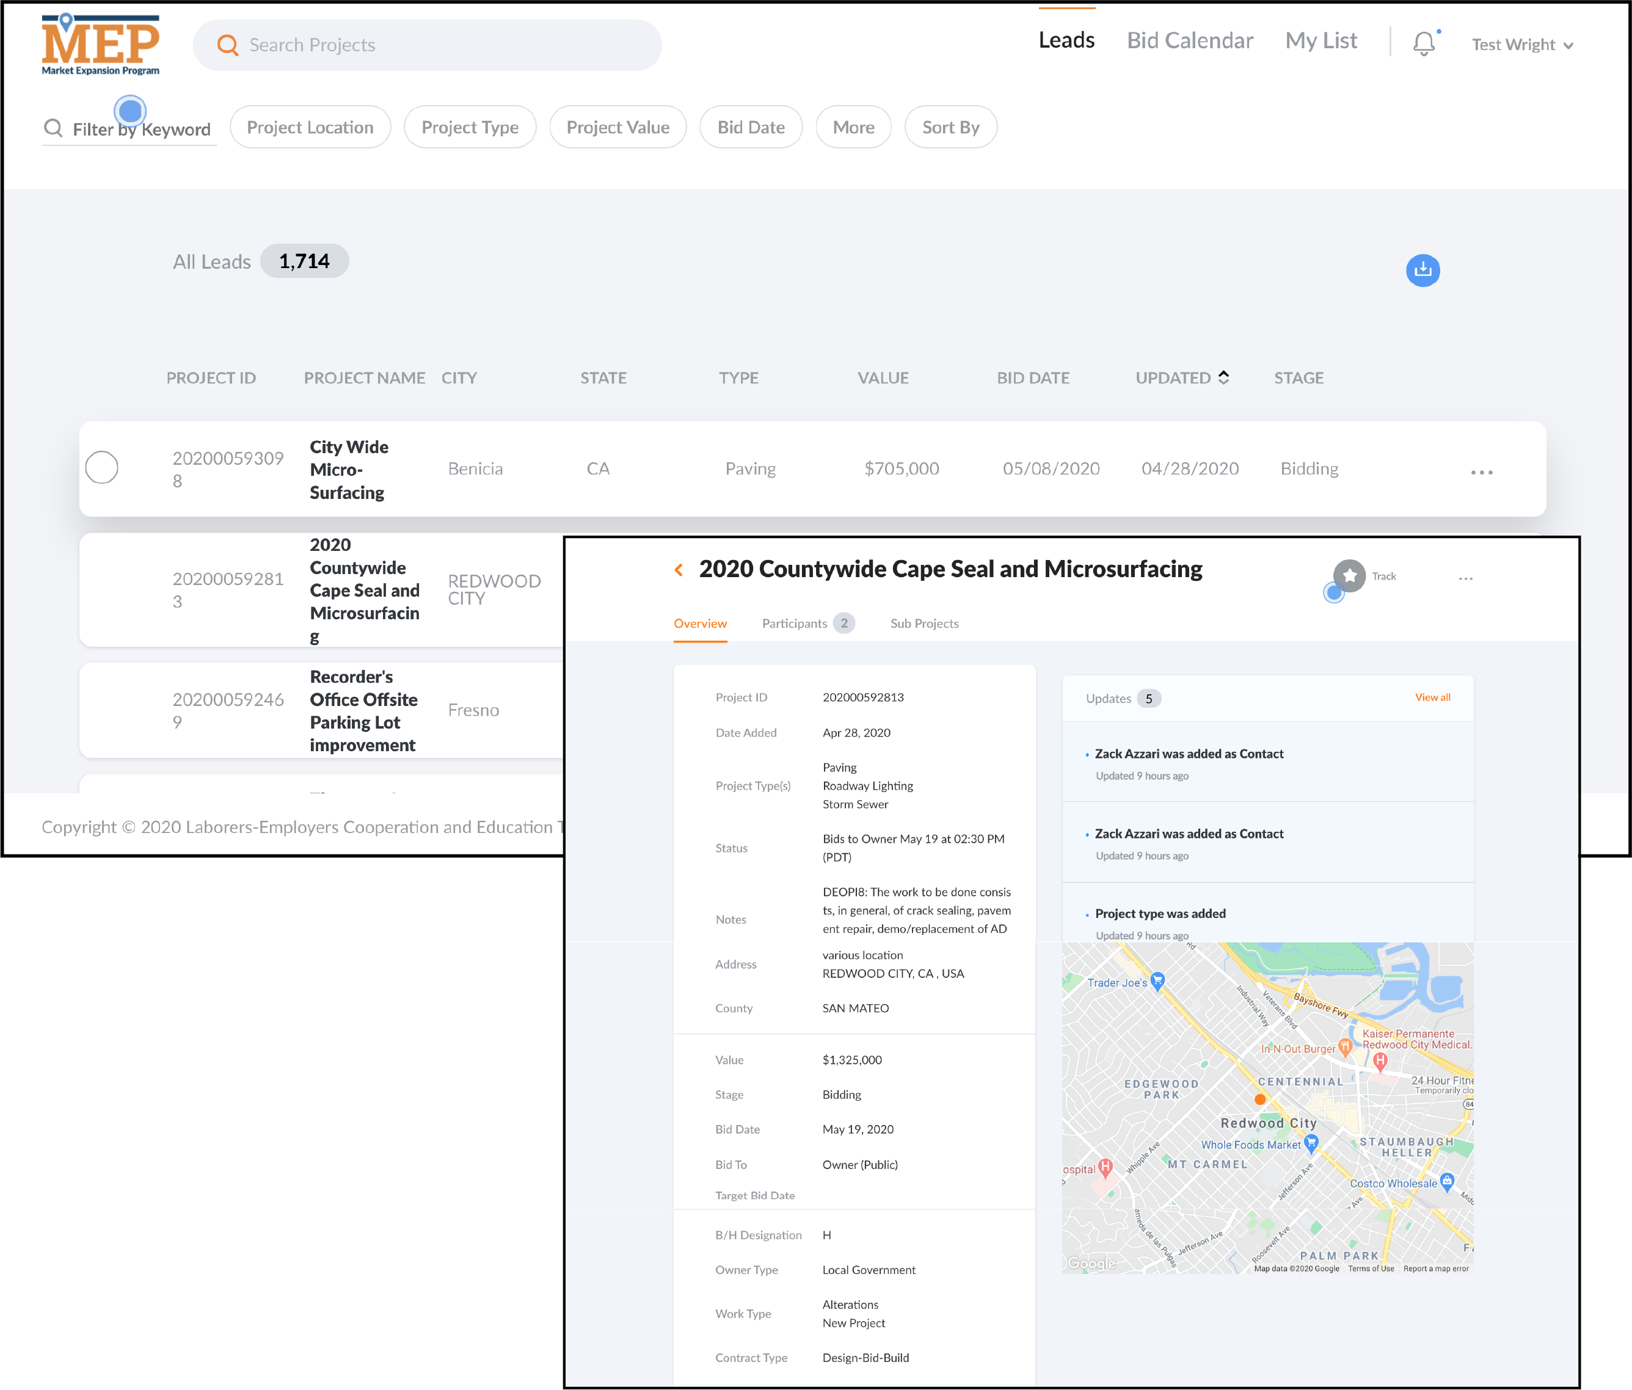Click the Track star icon
The height and width of the screenshot is (1390, 1632).
pos(1349,576)
